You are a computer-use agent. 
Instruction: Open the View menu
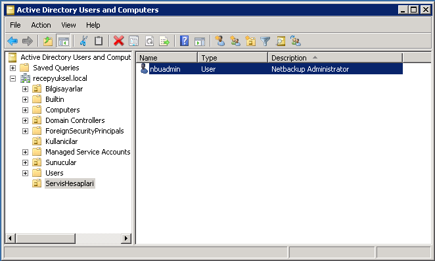pyautogui.click(x=68, y=25)
